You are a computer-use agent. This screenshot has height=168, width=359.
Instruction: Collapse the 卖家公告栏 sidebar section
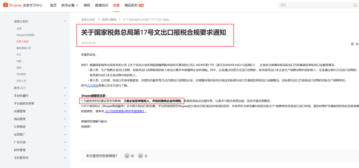coord(65,22)
